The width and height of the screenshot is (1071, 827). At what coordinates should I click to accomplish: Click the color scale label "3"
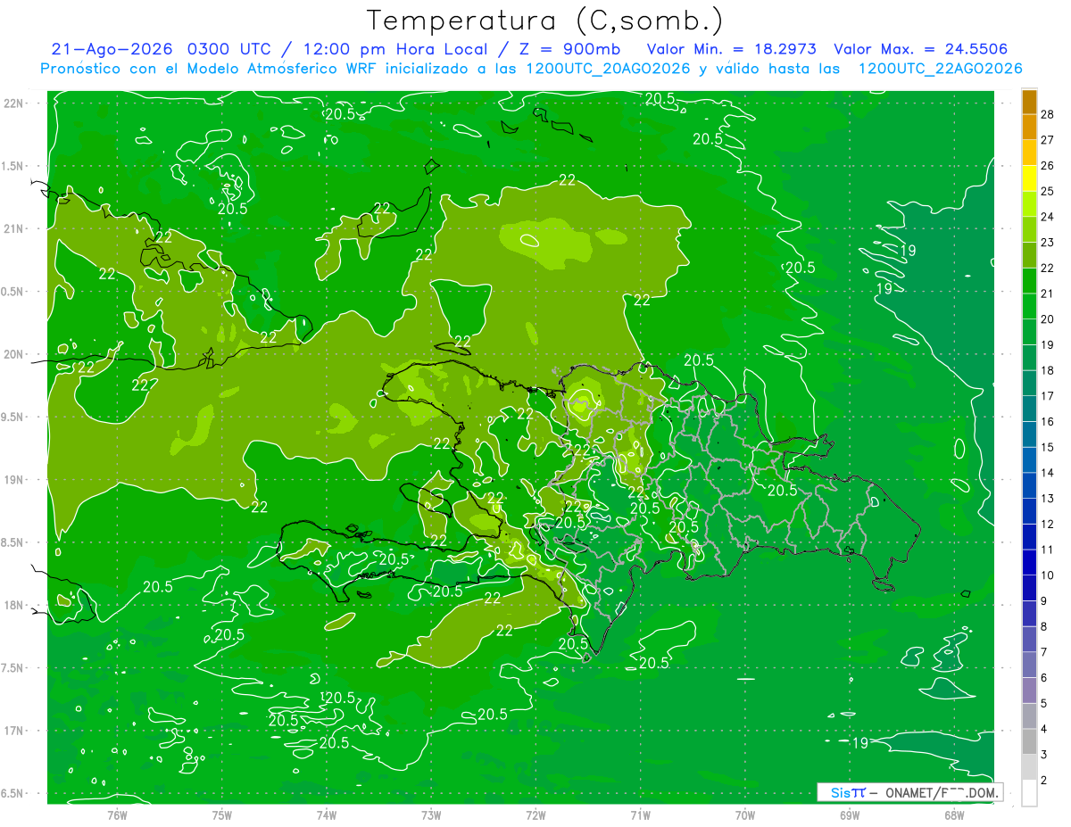(1043, 755)
